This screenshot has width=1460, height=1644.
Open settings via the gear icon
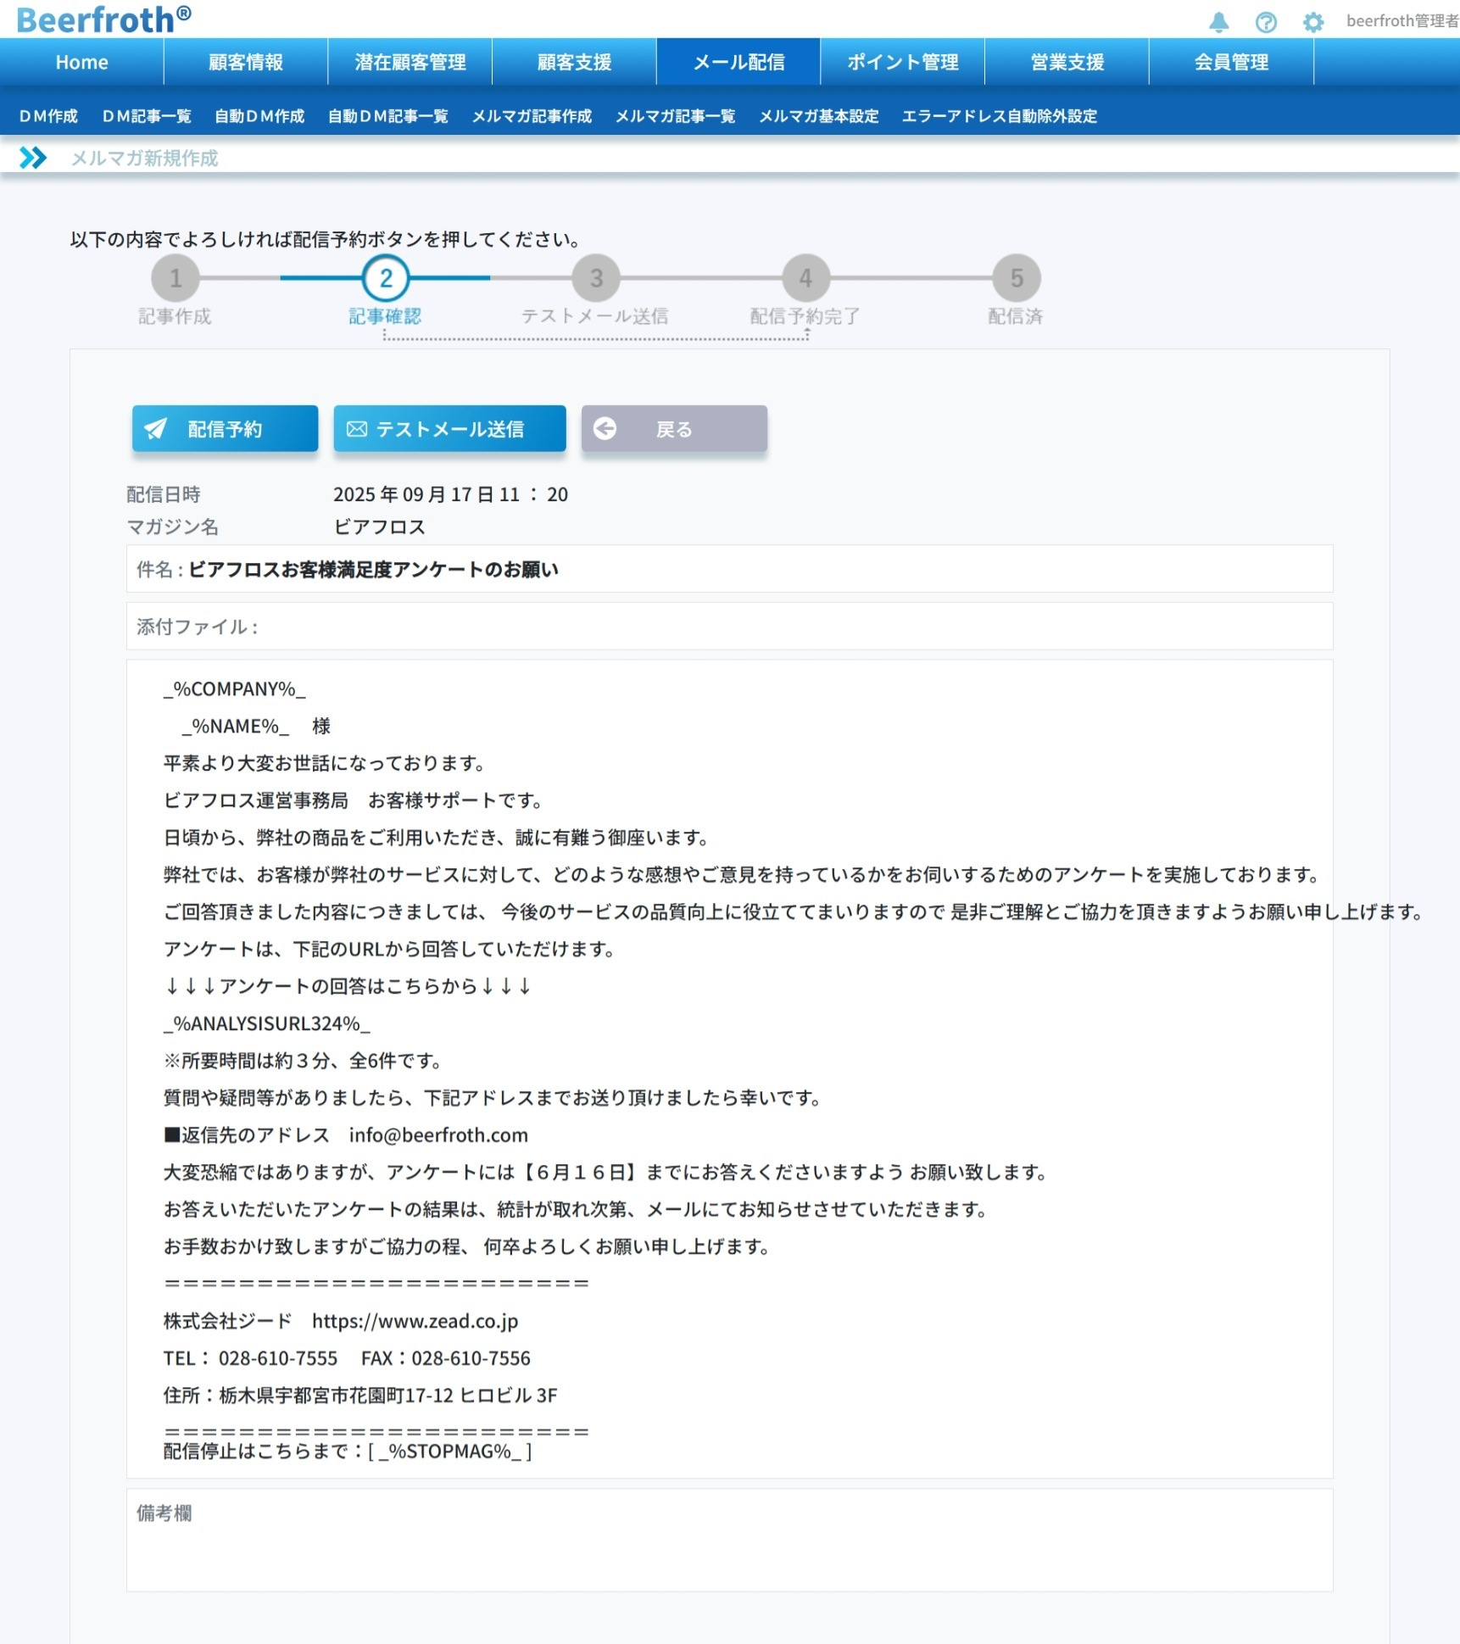click(1312, 22)
